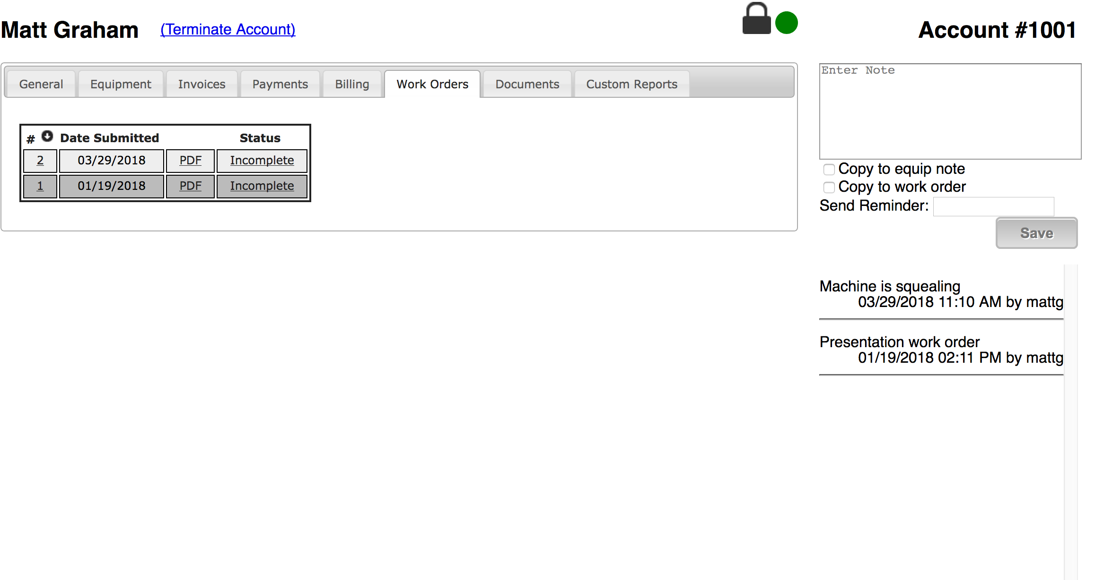This screenshot has height=580, width=1104.
Task: Check Copy to equip note box
Action: click(x=829, y=169)
